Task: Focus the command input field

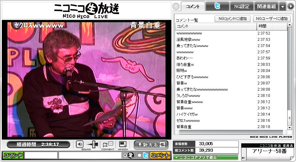Action: coord(41,155)
